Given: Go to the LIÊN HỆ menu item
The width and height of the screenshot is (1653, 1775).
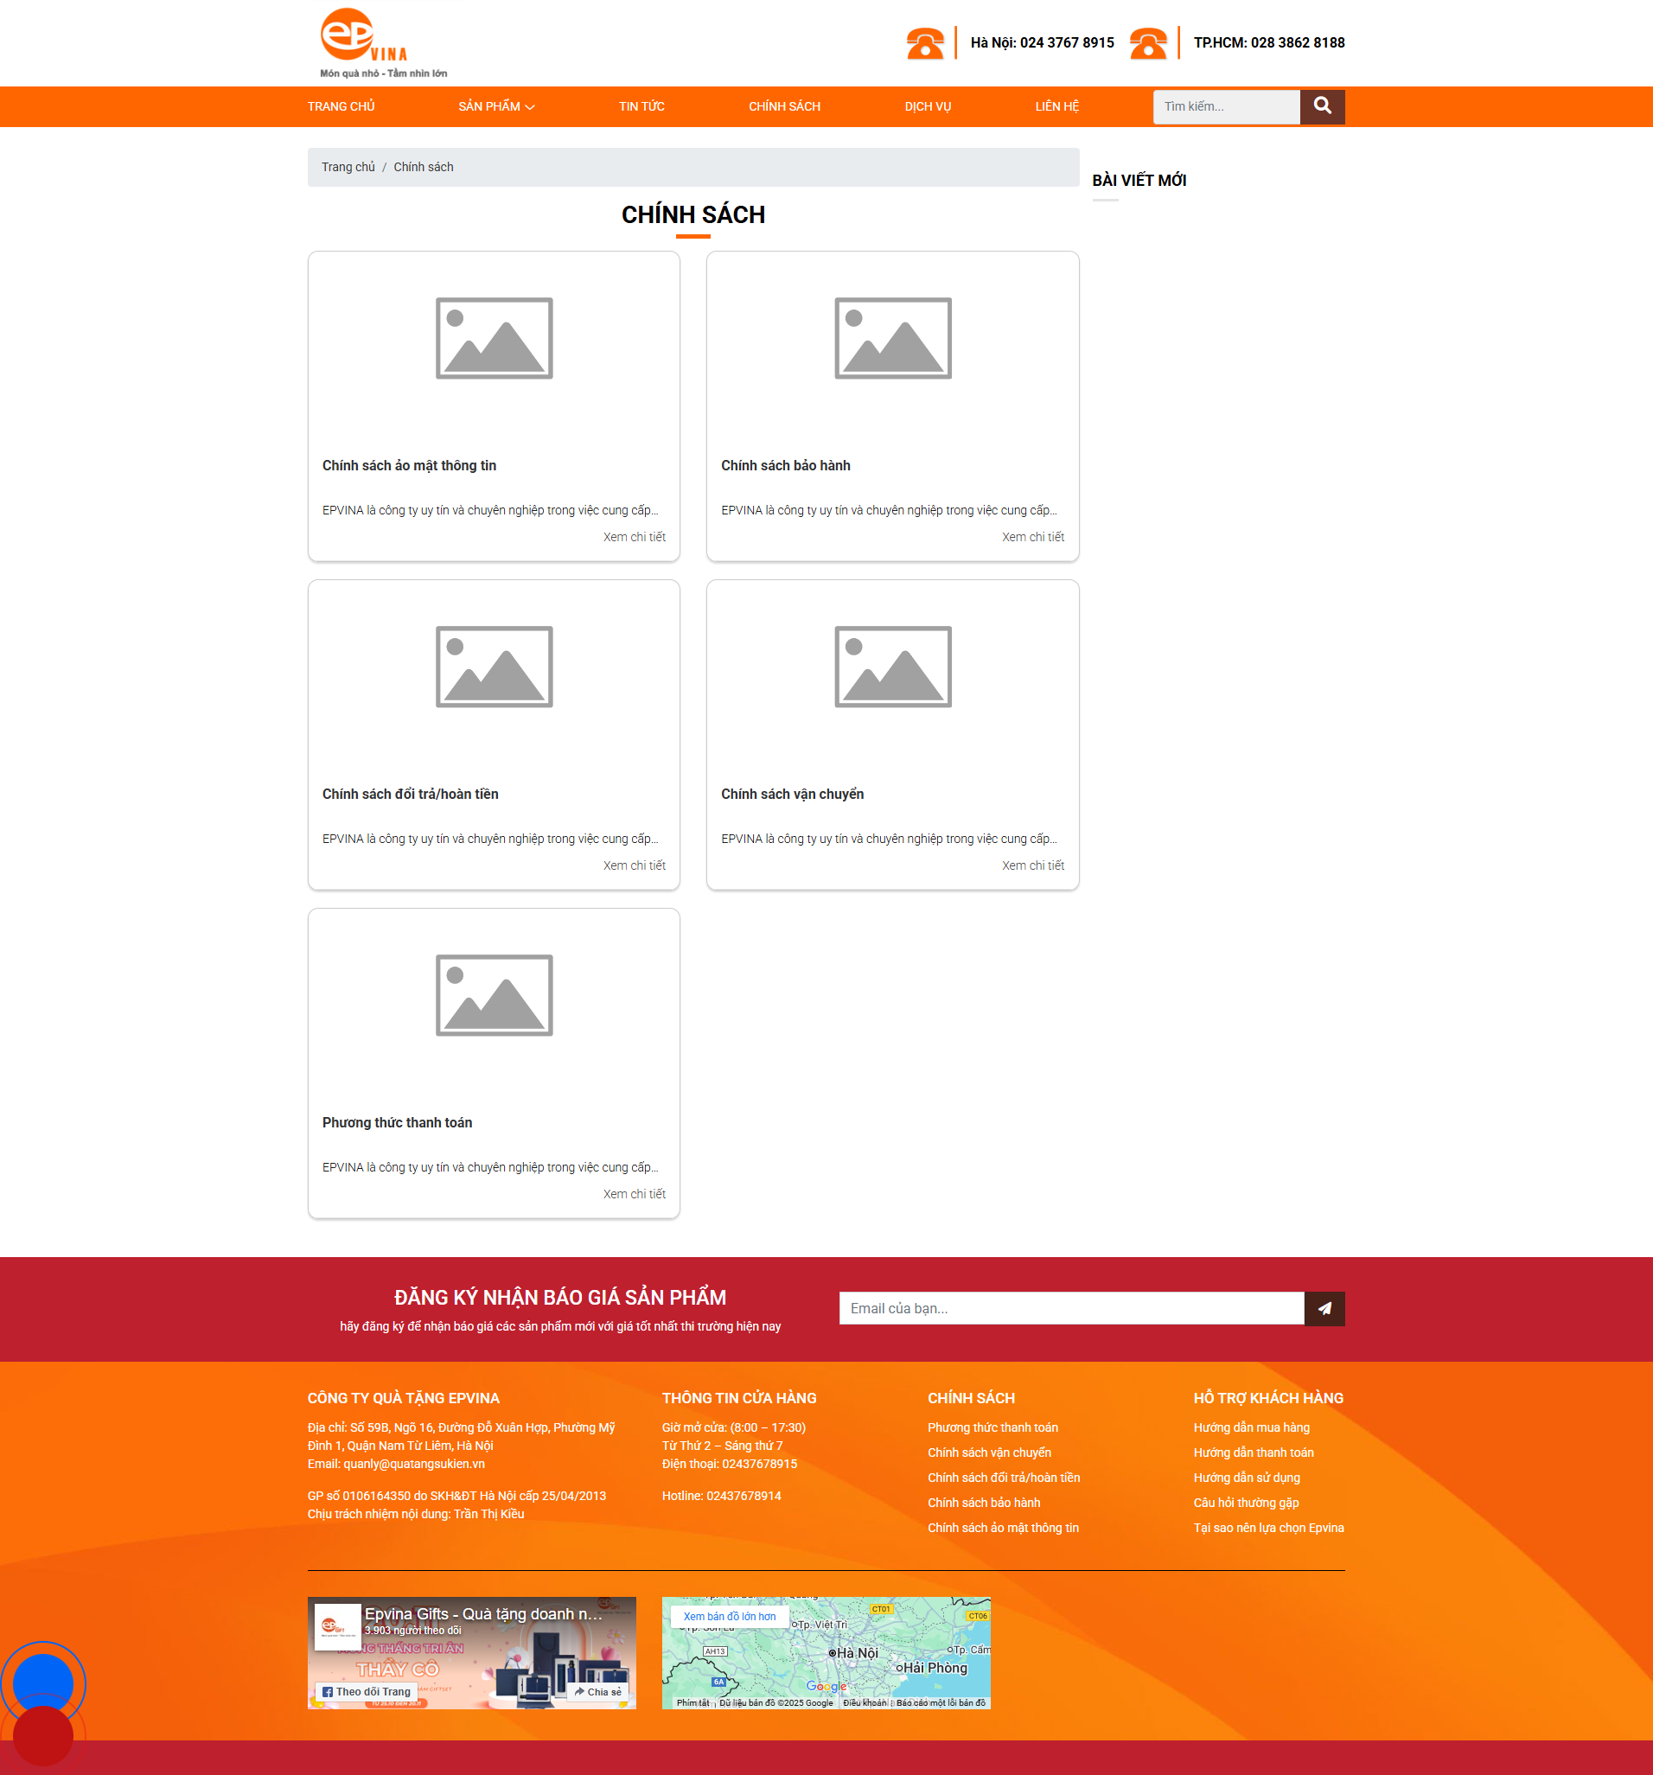Looking at the screenshot, I should click(1056, 106).
